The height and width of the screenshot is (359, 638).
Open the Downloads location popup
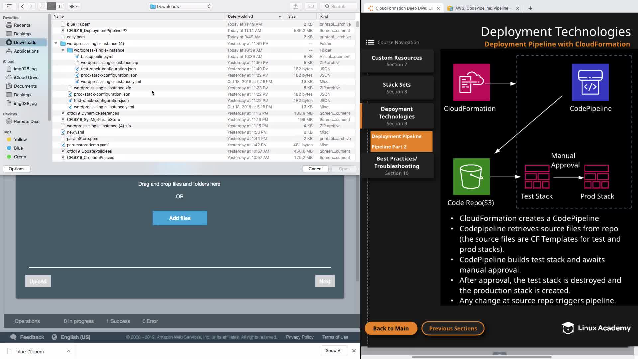pos(180,6)
